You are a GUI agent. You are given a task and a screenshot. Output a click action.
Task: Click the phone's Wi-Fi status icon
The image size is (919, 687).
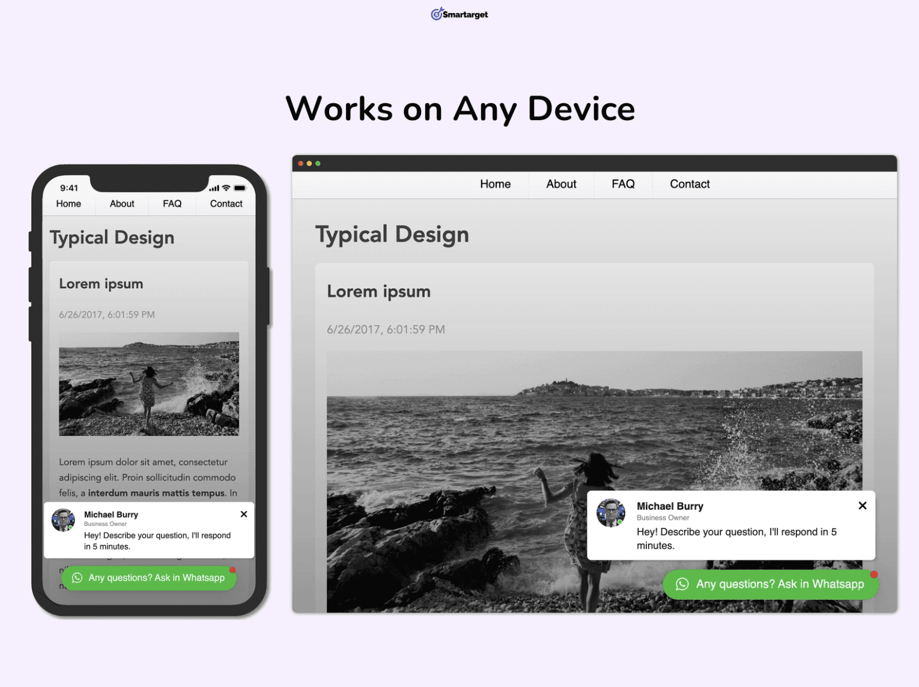(x=226, y=188)
